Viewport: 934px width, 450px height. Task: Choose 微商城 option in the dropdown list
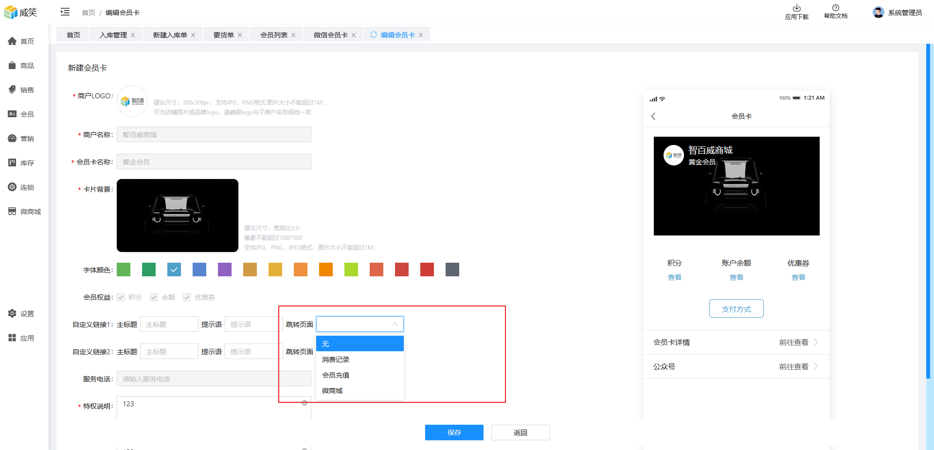point(333,391)
